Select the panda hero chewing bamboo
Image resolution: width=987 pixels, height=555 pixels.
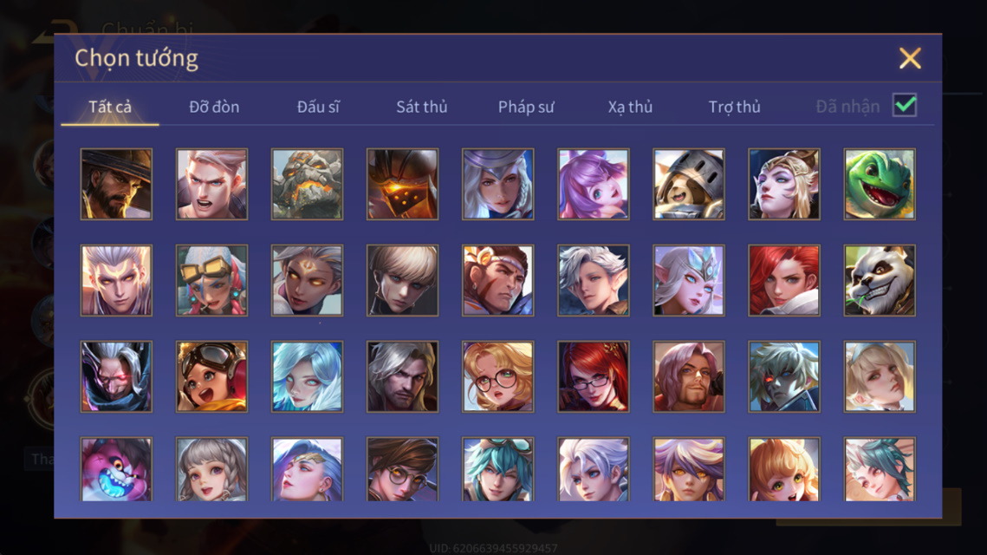pyautogui.click(x=880, y=280)
